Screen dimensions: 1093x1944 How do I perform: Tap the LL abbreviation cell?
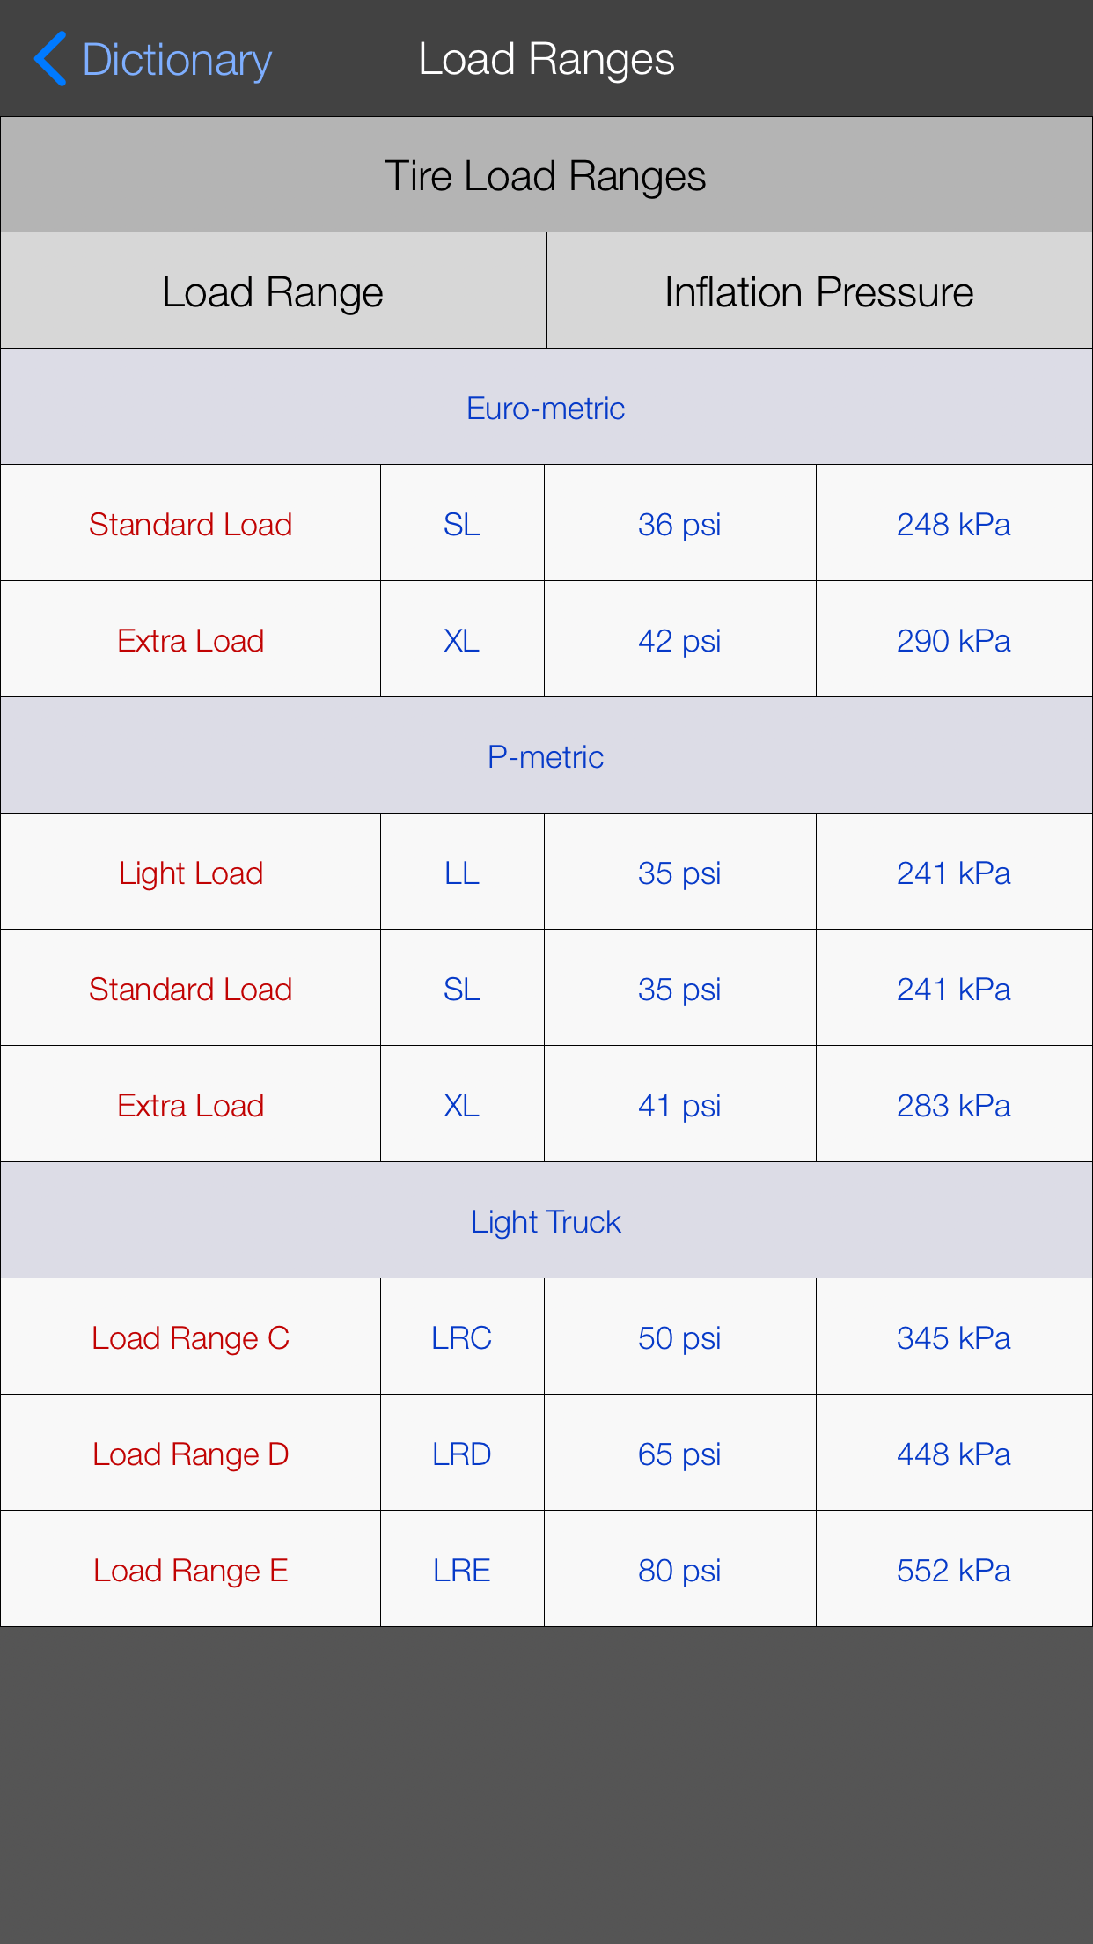coord(460,872)
